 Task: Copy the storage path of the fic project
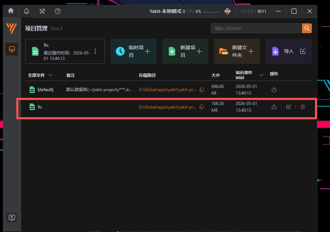click(x=202, y=107)
